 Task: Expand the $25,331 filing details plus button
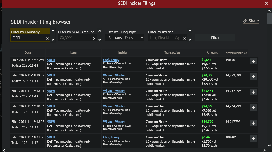click(254, 92)
